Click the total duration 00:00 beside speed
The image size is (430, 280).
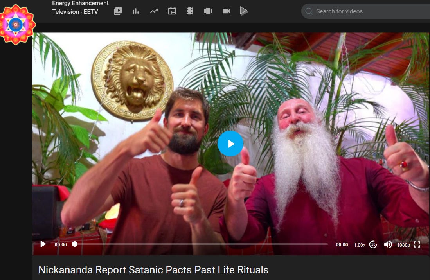click(x=342, y=245)
